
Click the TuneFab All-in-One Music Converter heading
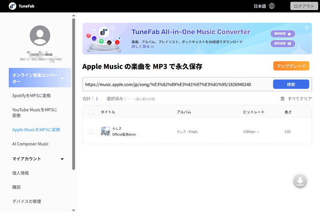click(x=191, y=32)
